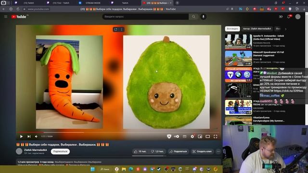
Task: Dislike the video (1,5 тыс.)
Action: click(x=157, y=151)
